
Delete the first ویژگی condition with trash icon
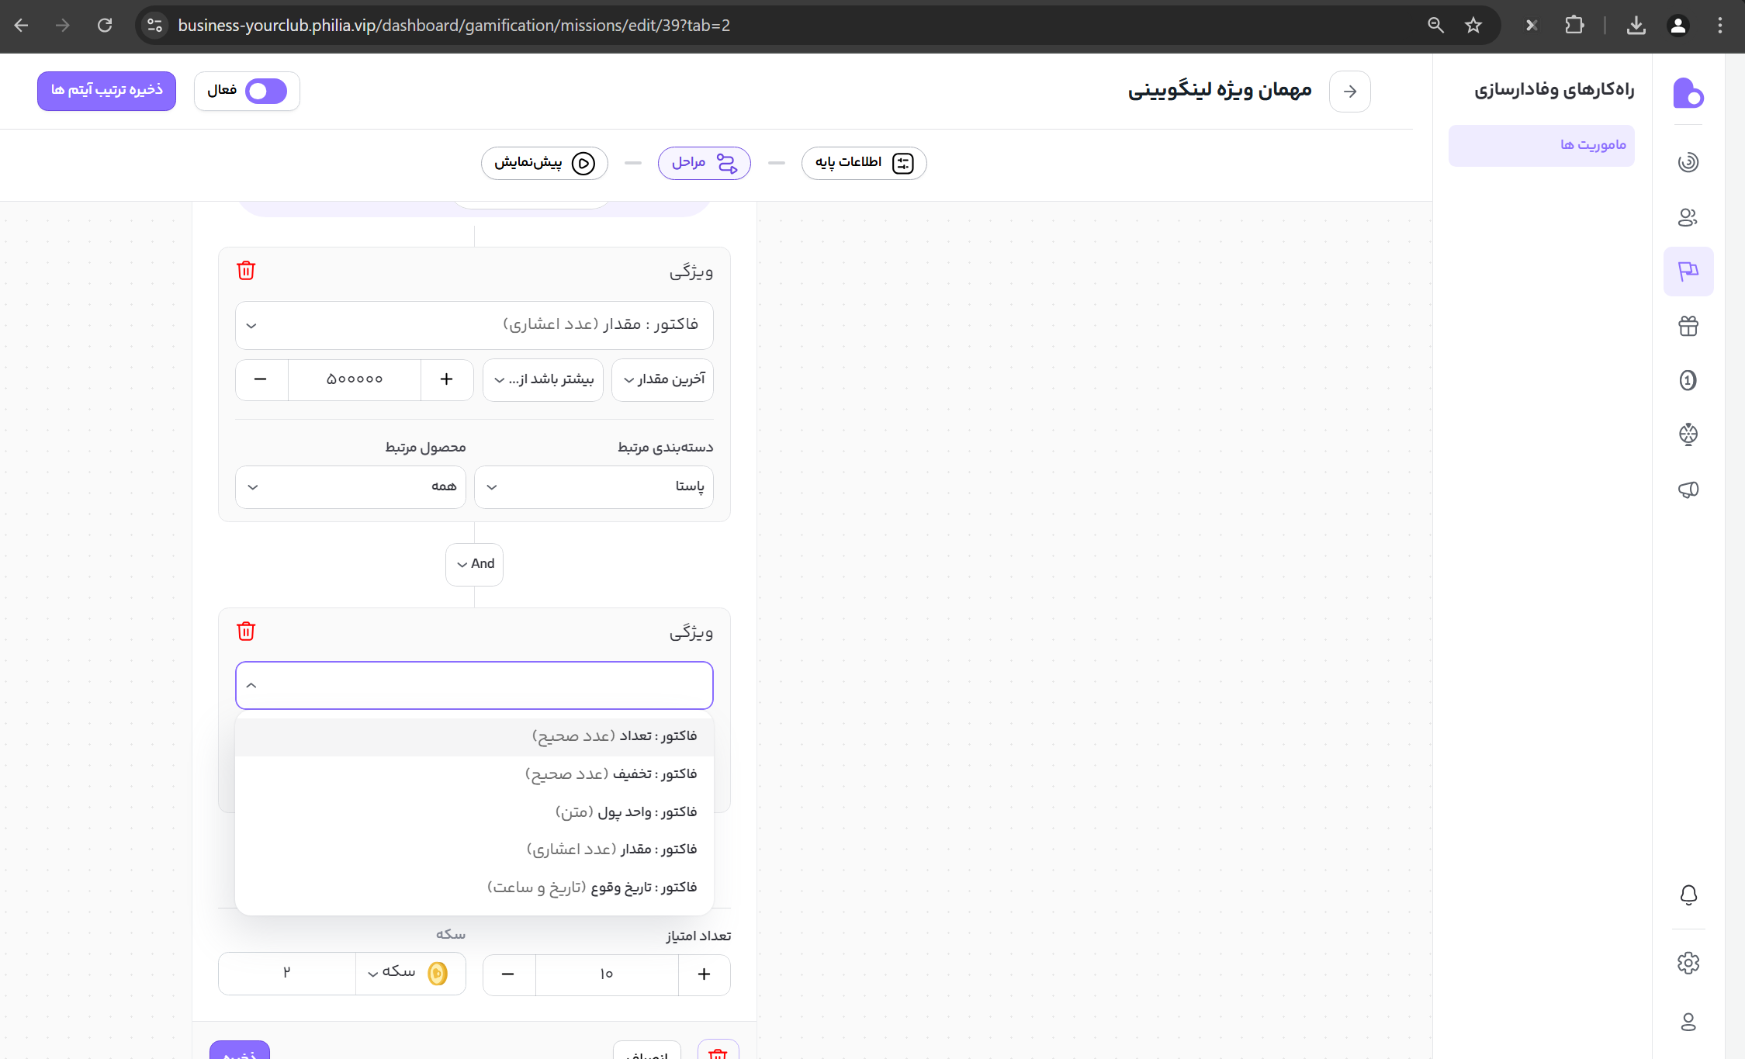[246, 271]
